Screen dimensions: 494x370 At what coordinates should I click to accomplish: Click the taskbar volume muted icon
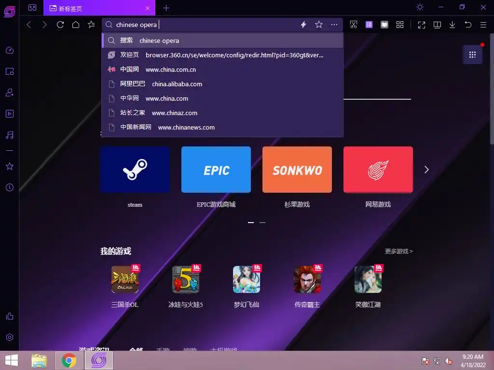pos(449,361)
